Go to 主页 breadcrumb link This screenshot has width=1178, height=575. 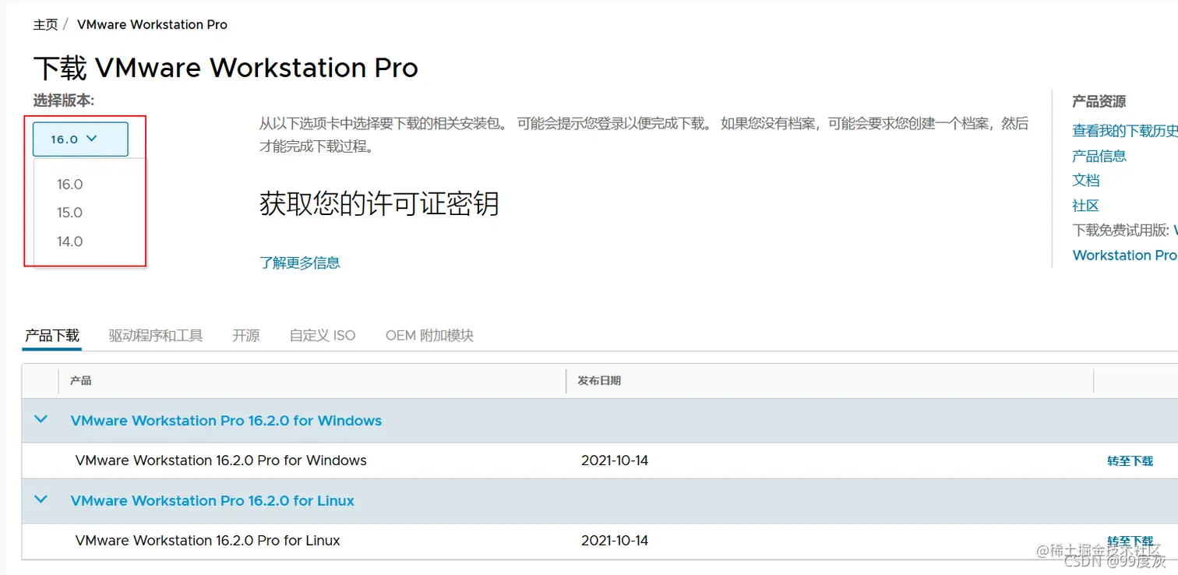click(45, 25)
